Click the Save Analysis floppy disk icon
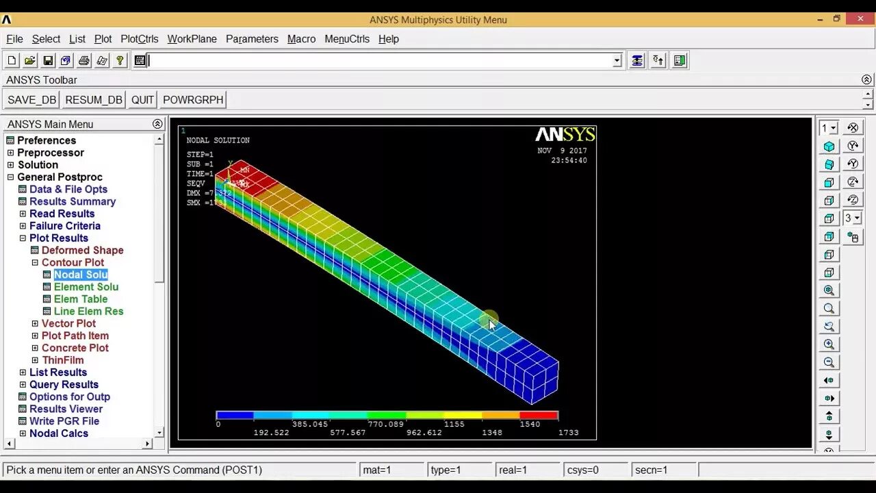876x493 pixels. [48, 60]
